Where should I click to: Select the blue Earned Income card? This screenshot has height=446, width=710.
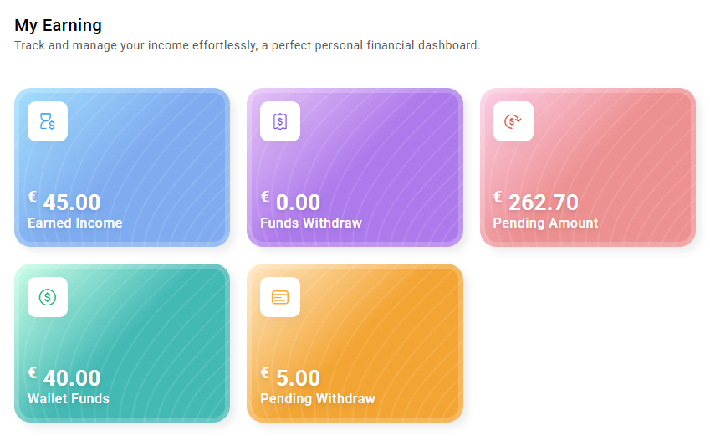tap(122, 167)
